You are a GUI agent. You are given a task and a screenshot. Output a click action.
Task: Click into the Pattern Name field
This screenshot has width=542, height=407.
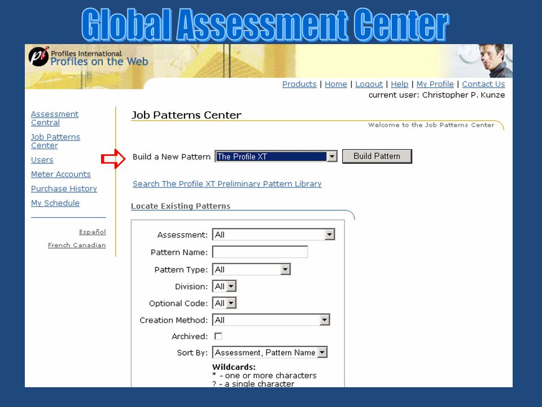(260, 252)
